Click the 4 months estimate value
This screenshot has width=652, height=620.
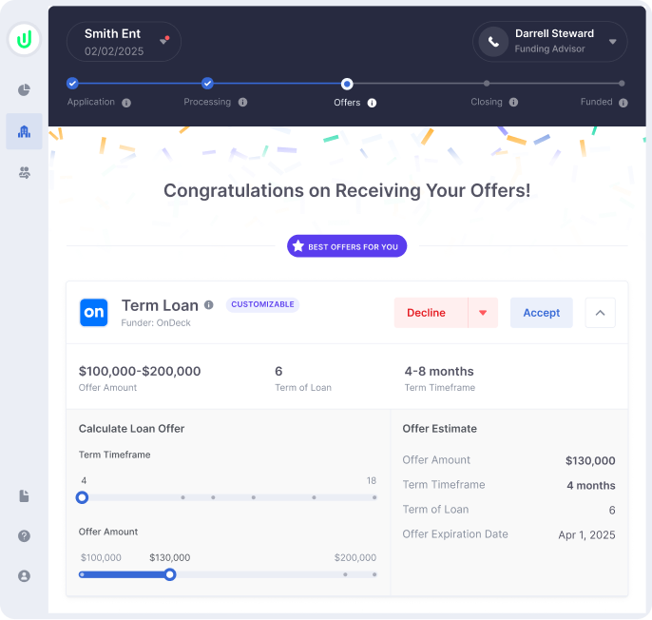pyautogui.click(x=591, y=485)
